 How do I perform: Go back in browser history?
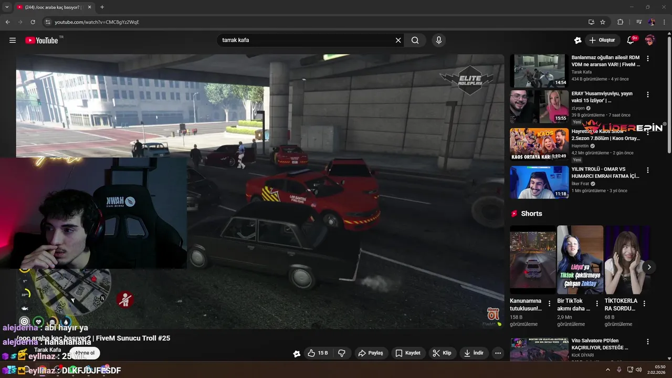click(7, 22)
